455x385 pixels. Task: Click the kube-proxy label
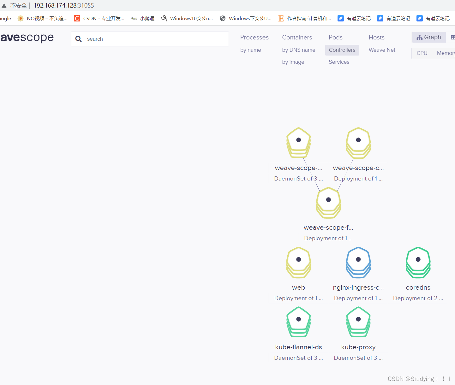point(358,347)
